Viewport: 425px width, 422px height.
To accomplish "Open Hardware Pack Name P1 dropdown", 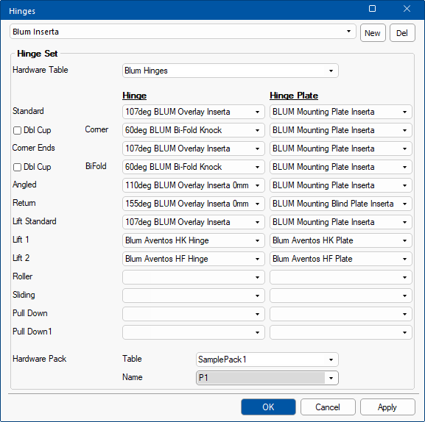I will pos(267,378).
